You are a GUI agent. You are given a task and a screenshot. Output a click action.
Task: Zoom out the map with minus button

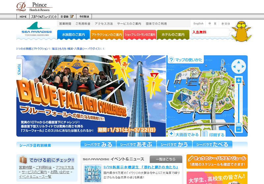238,129
